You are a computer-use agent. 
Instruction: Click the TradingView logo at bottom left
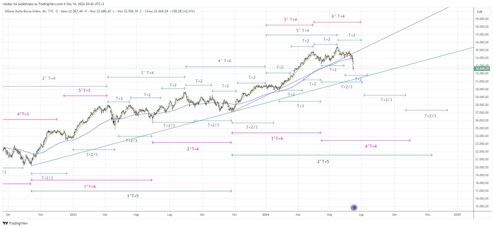[x=15, y=223]
